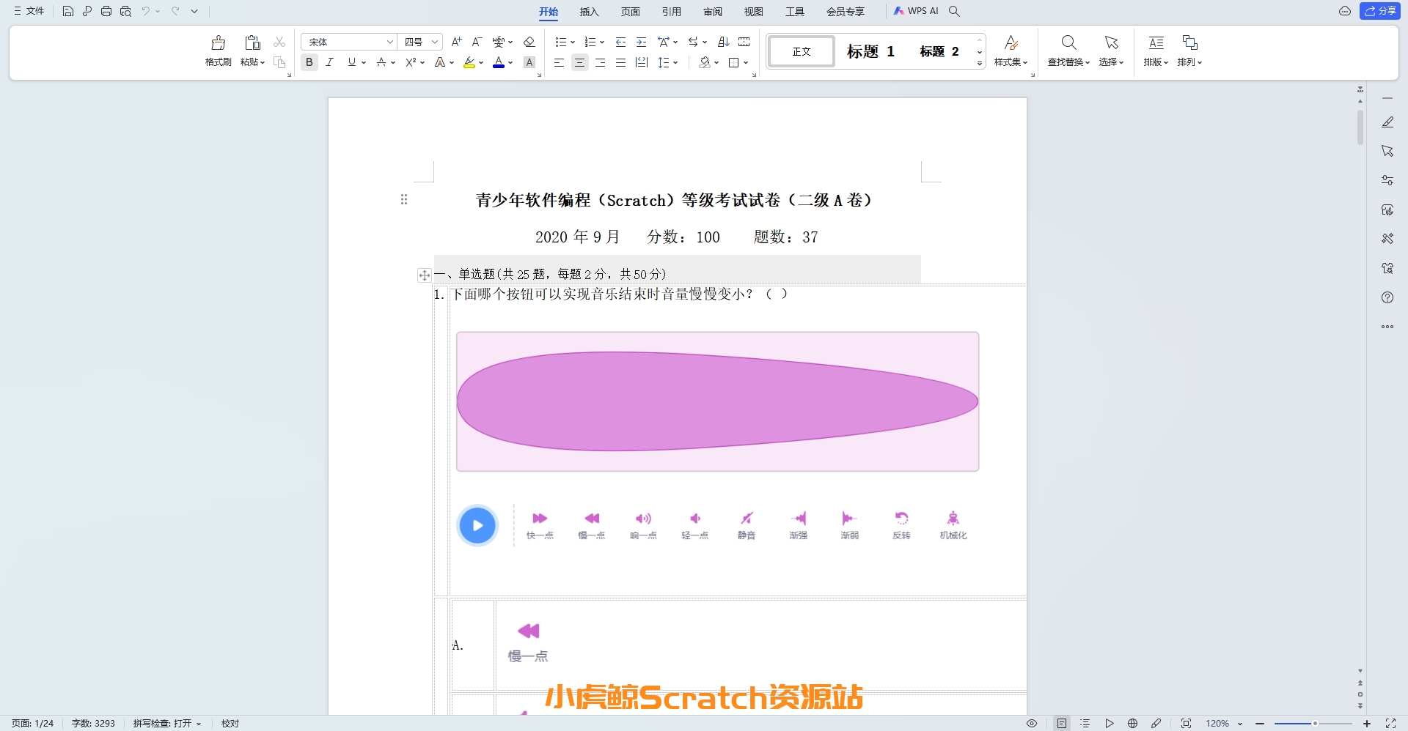Set alignment to Center
The width and height of the screenshot is (1408, 731).
pos(579,62)
